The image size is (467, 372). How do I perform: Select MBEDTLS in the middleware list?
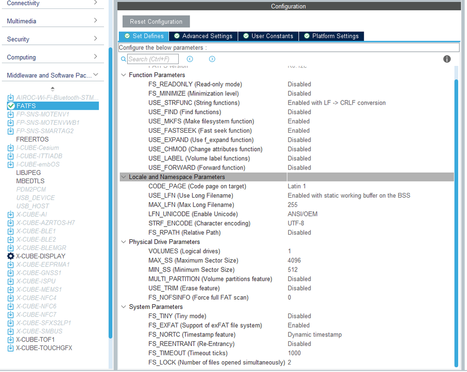pos(30,181)
